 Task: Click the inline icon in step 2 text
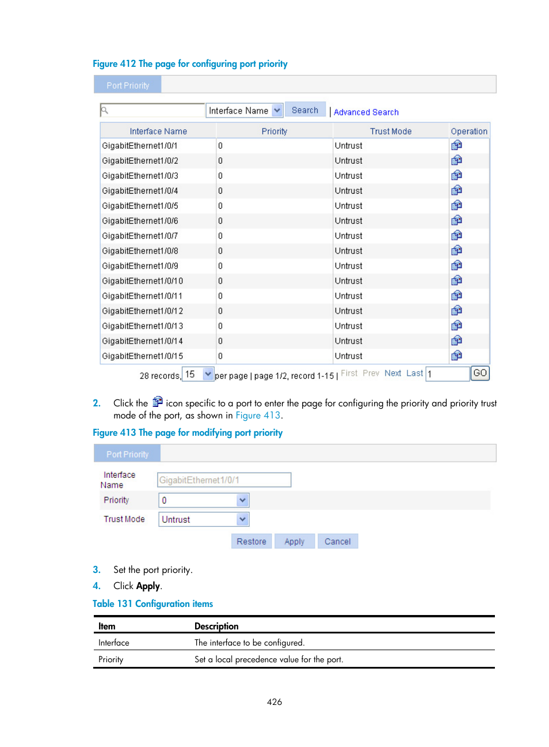tap(158, 402)
